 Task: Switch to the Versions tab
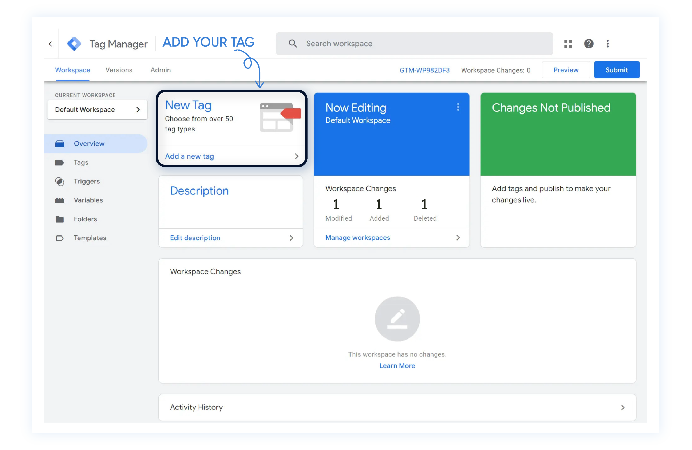point(119,70)
